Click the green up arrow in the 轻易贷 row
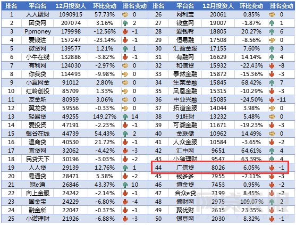Viewport: 296px width, 225px height. click(125, 116)
